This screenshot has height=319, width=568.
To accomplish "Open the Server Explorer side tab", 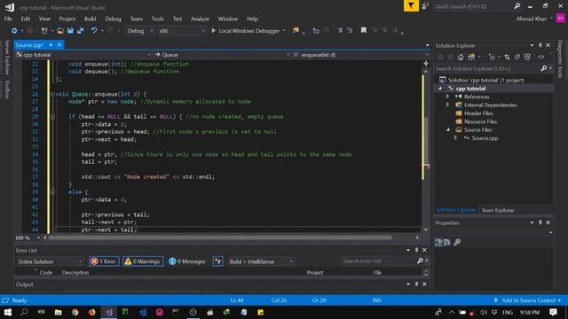I will pos(7,58).
